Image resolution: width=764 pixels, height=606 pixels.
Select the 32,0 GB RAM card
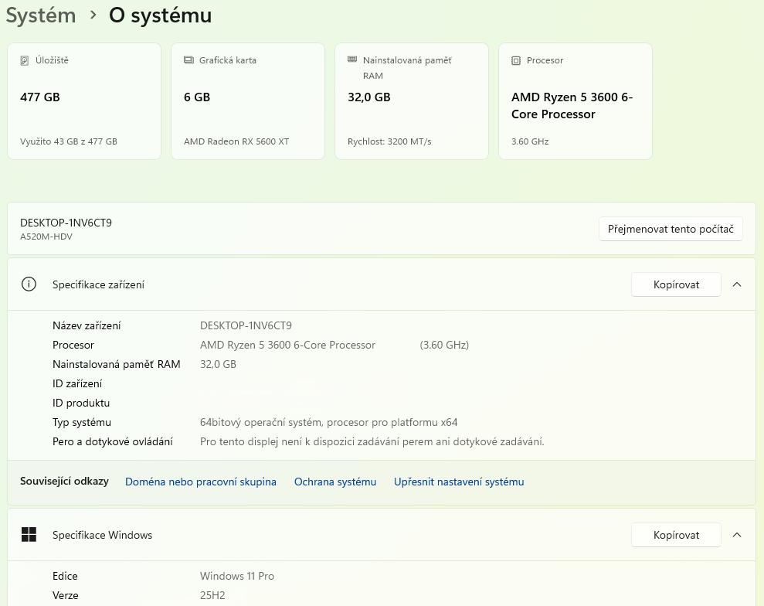click(x=412, y=101)
